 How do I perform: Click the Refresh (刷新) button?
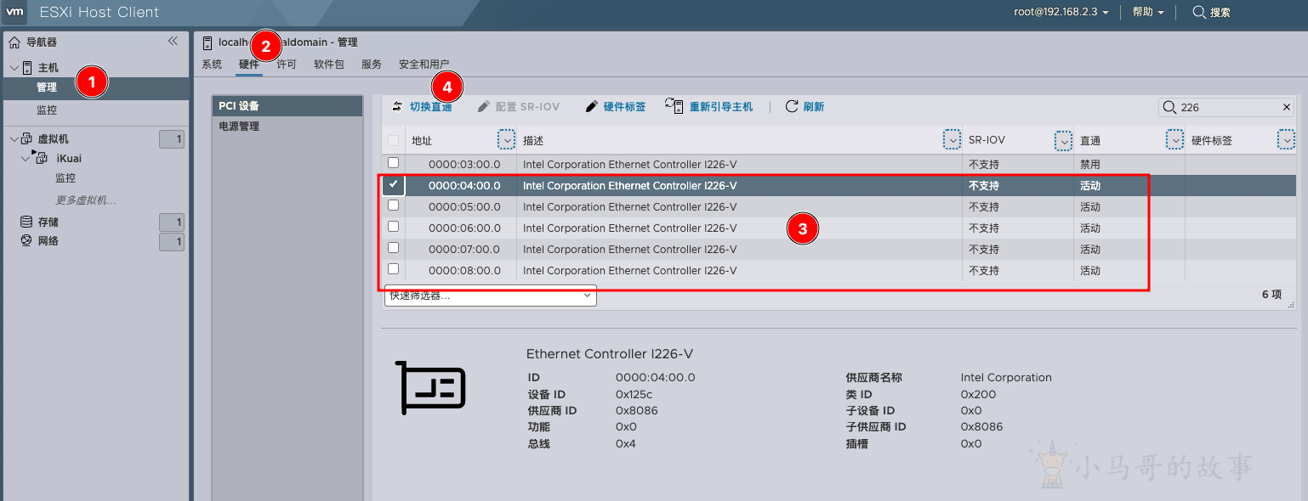805,106
